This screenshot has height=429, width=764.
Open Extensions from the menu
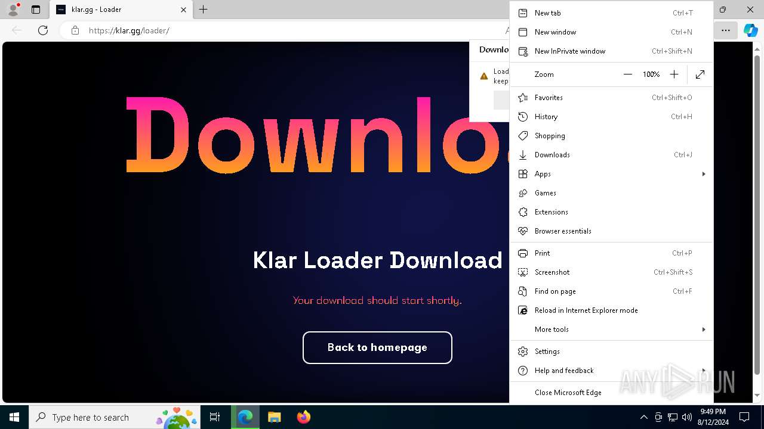point(612,212)
